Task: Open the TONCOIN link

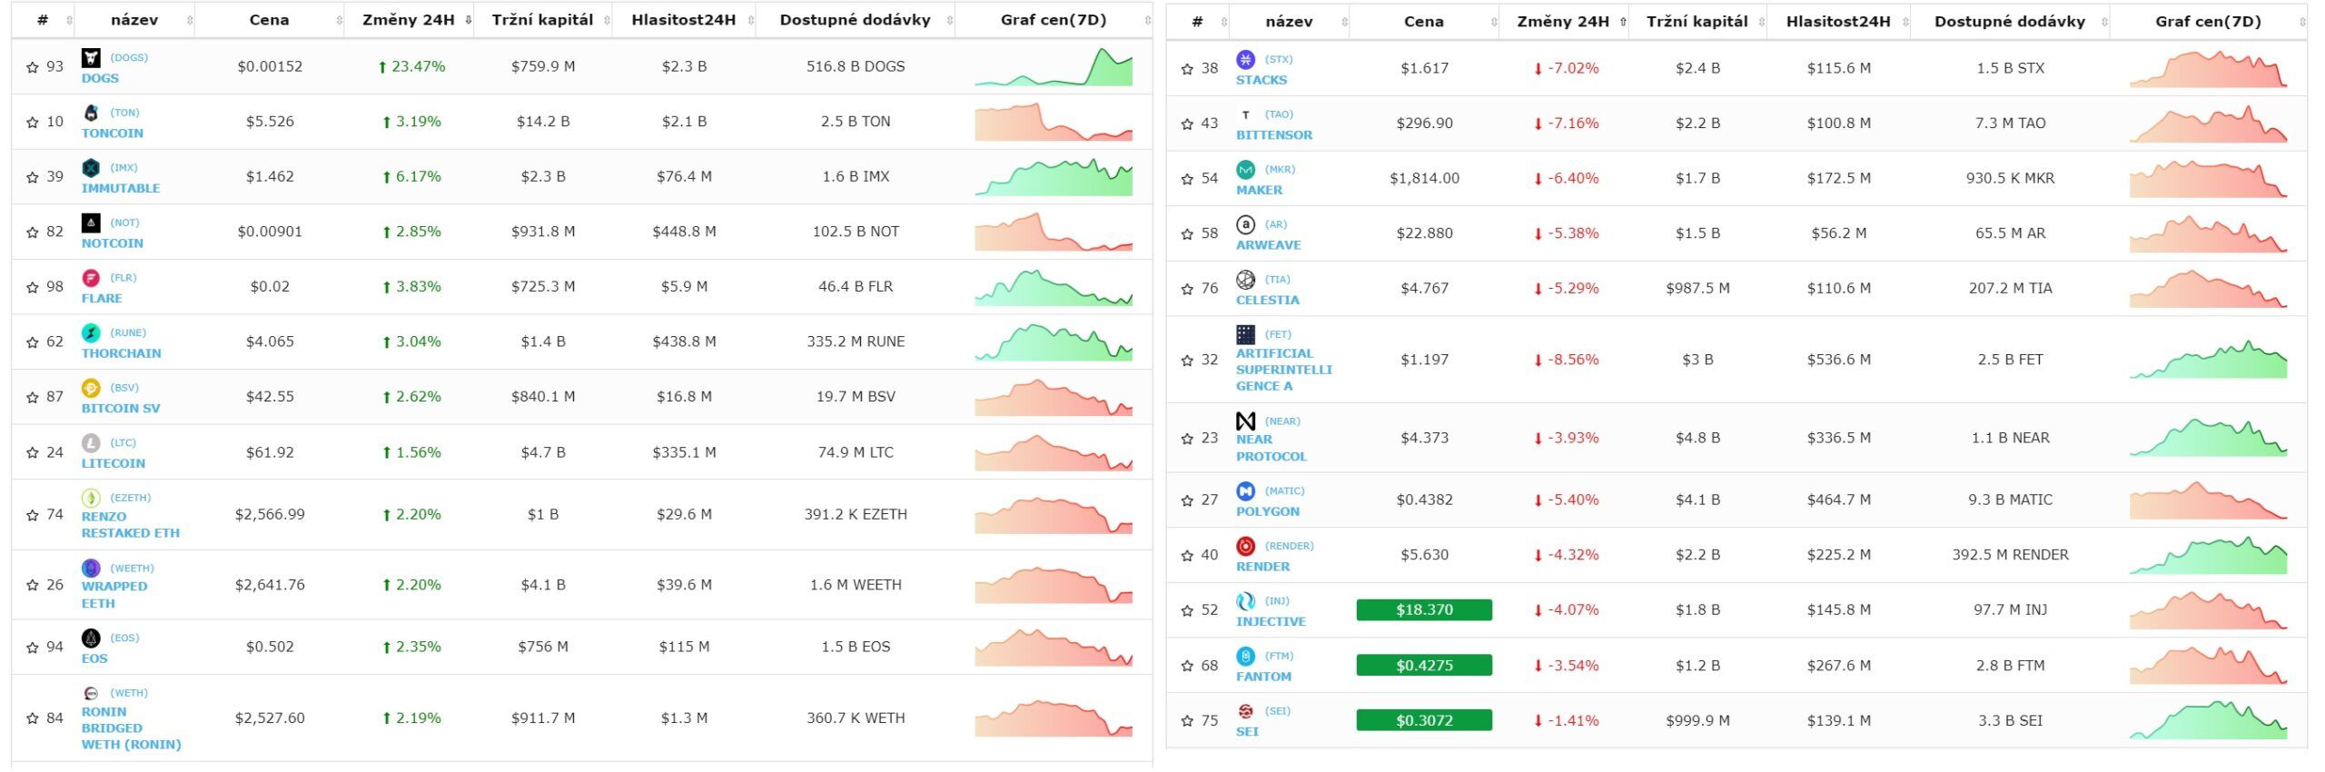Action: click(113, 134)
